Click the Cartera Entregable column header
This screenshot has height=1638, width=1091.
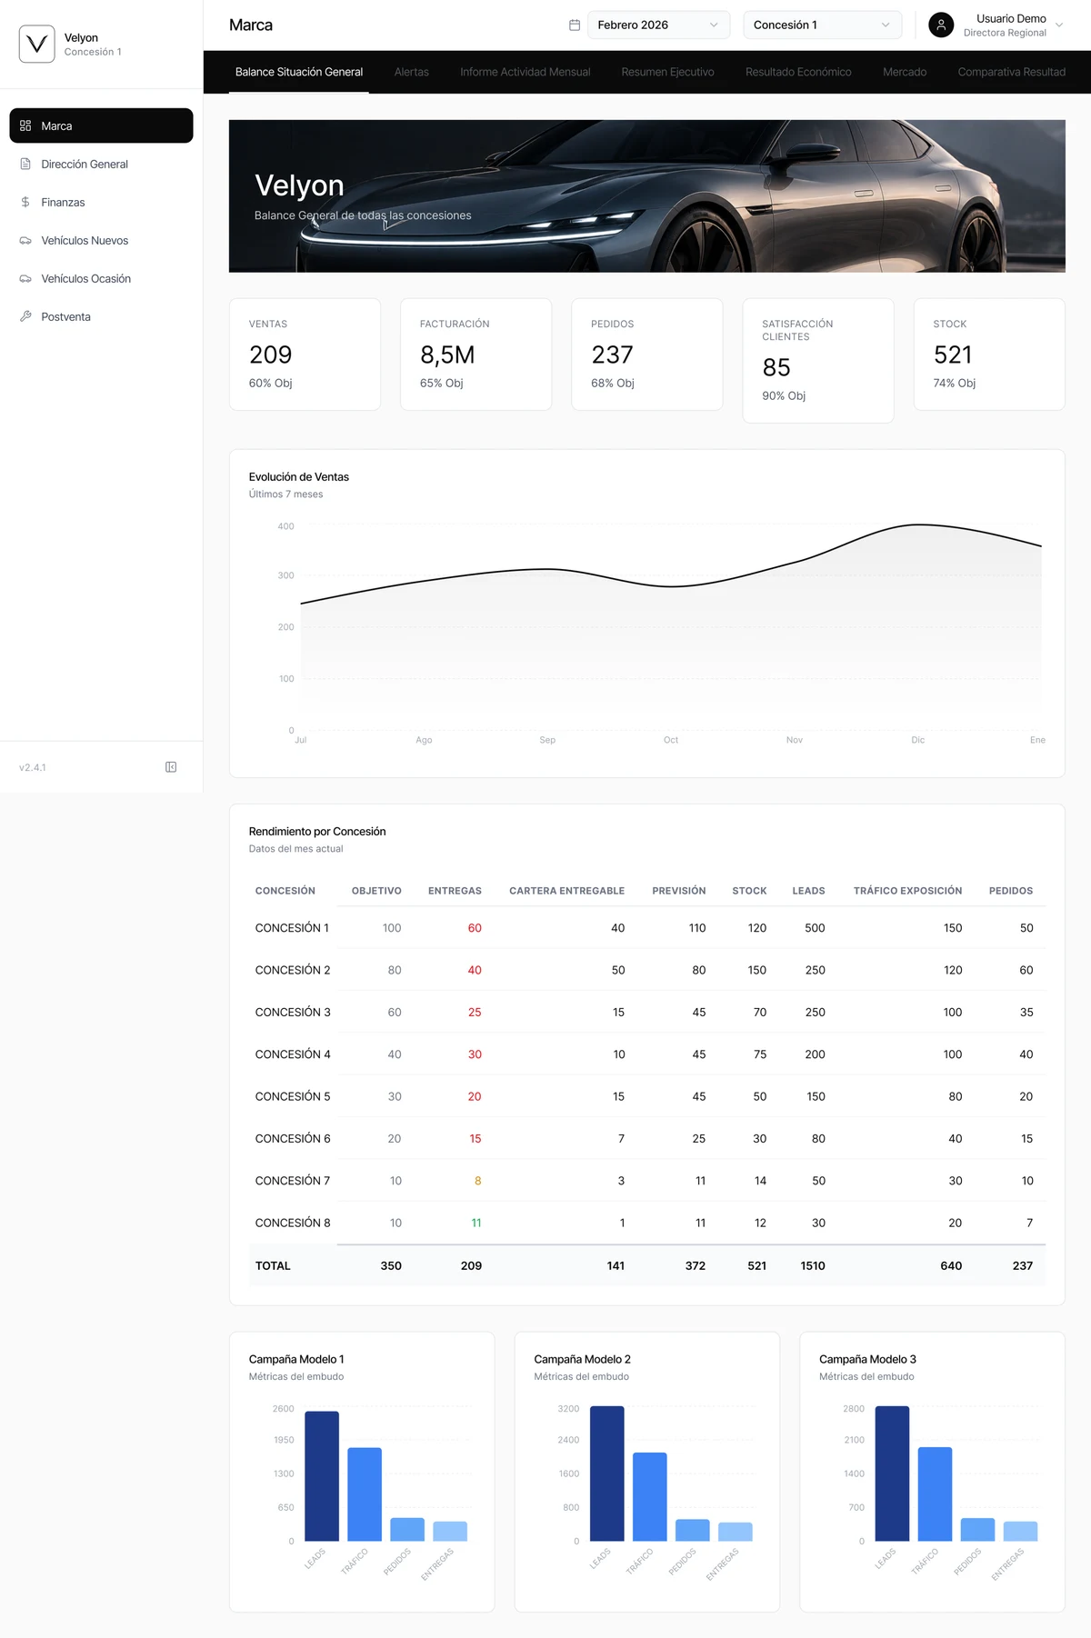(566, 891)
